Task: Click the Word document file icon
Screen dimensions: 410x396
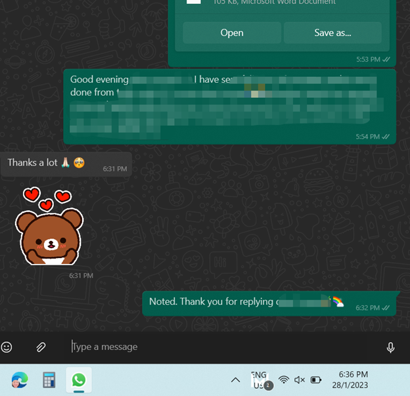Action: 193,2
